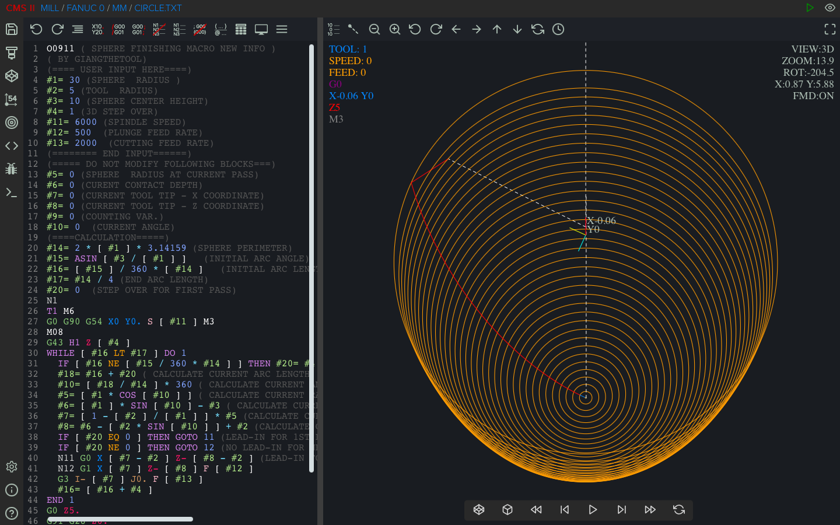840x525 pixels.
Task: Fast forward the simulation
Action: pos(650,510)
